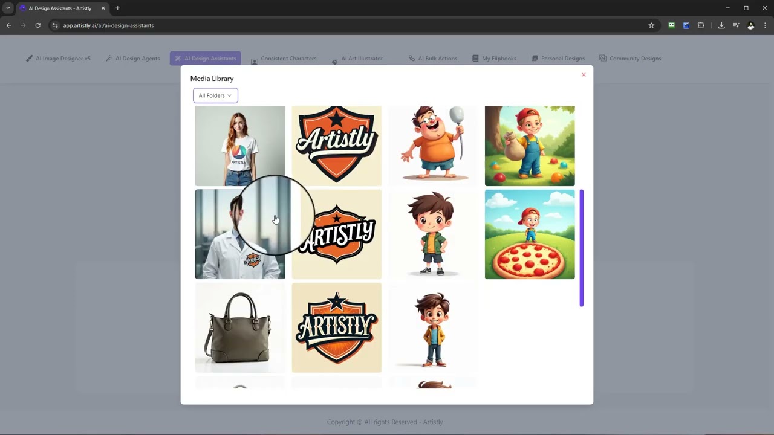
Task: Choose the Artistly logo without shield border
Action: pos(337,234)
